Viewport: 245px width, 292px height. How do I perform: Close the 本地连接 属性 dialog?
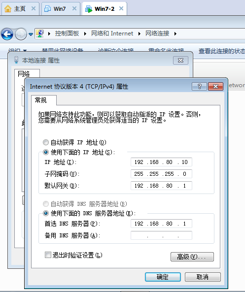point(180,61)
